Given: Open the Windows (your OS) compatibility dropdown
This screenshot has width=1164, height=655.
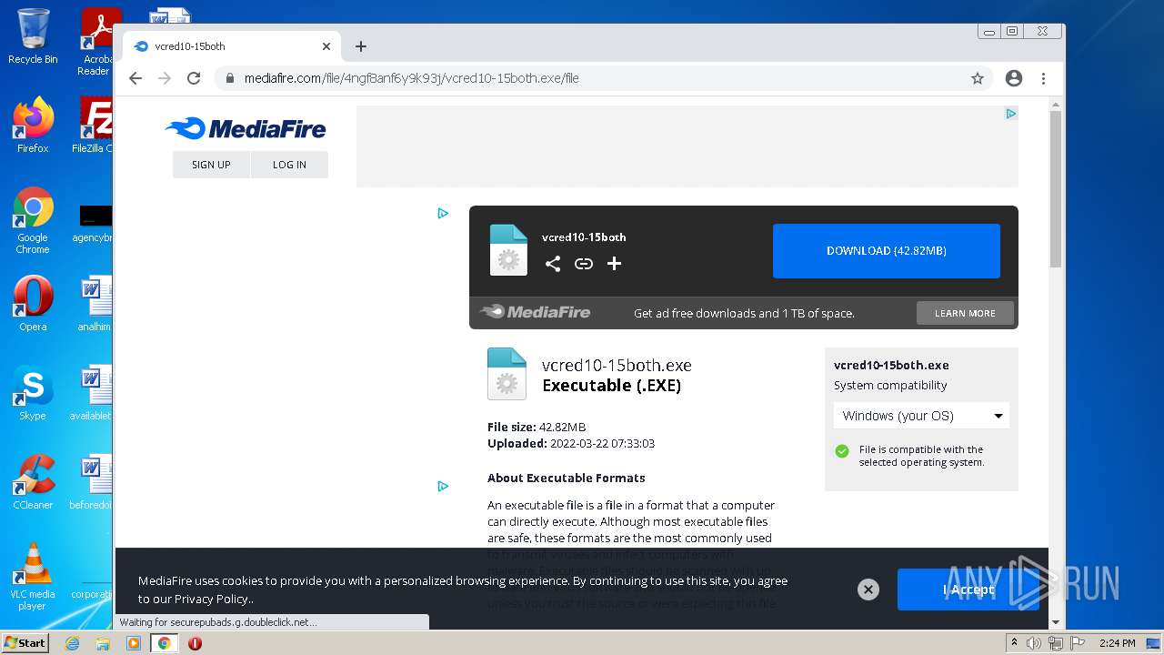Looking at the screenshot, I should pos(921,416).
